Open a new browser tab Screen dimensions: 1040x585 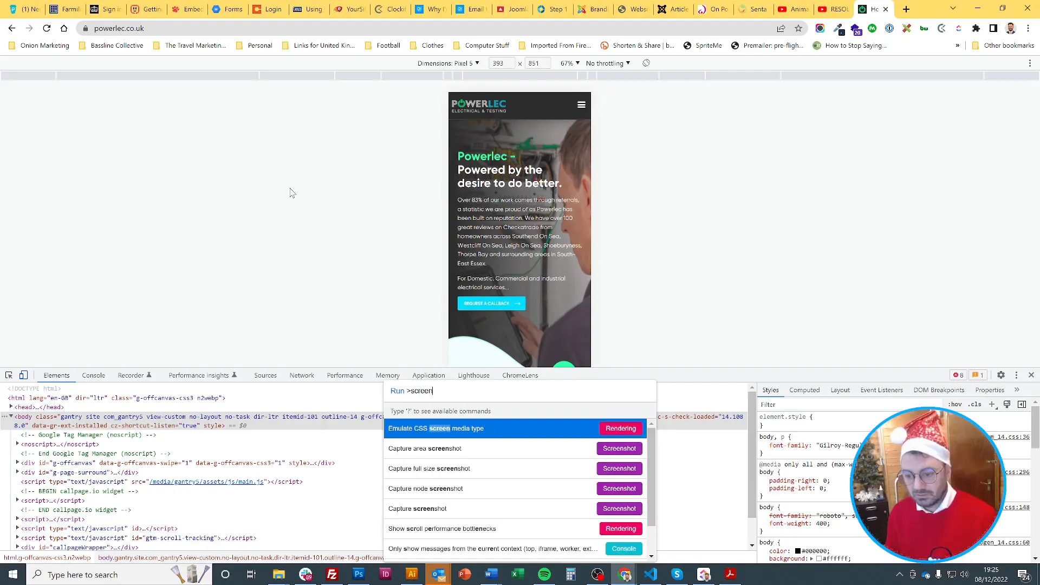pos(906,9)
